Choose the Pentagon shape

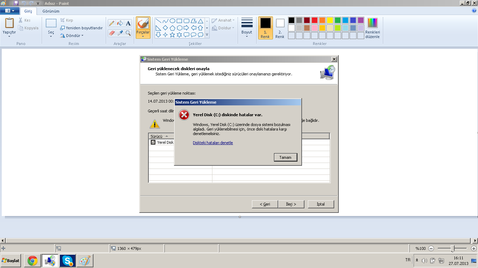pos(172,28)
